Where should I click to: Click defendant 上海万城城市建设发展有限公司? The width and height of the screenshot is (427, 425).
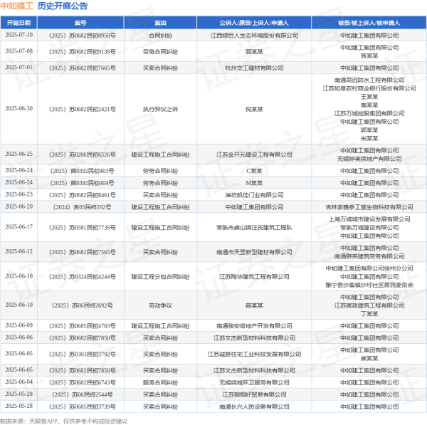point(369,219)
